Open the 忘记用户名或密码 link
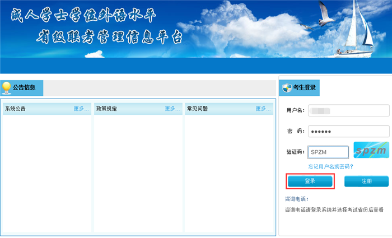 coord(330,166)
